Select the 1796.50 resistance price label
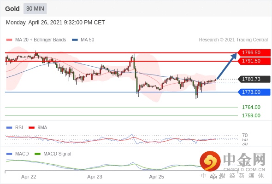Image resolution: width=272 pixels, height=184 pixels. click(254, 52)
